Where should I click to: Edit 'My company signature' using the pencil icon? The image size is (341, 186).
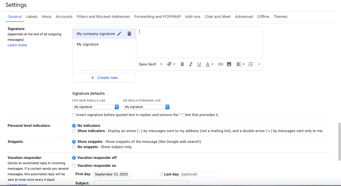(119, 34)
